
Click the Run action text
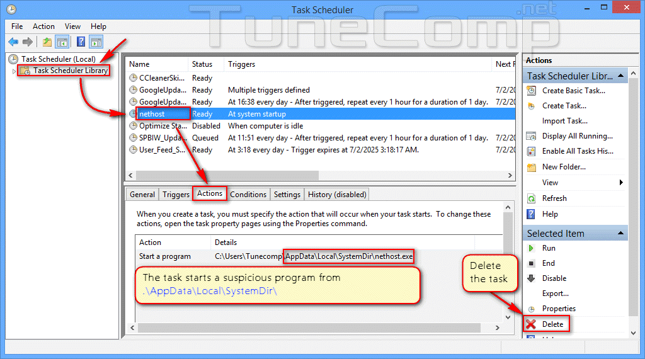click(x=549, y=248)
